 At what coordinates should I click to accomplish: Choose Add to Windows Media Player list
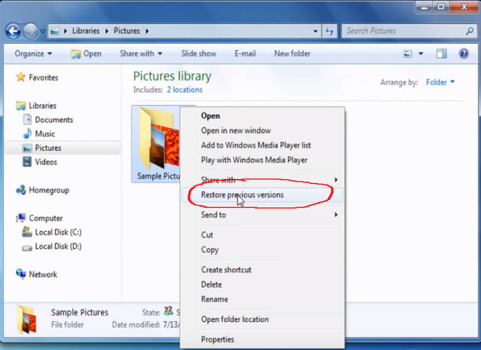[x=262, y=146]
